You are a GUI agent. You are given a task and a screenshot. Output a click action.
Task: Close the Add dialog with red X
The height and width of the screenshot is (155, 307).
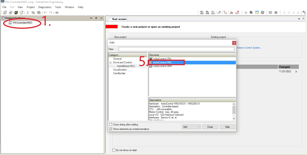point(234,43)
